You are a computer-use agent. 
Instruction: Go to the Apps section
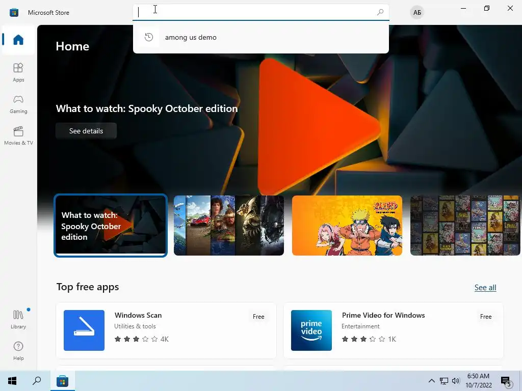pos(18,72)
